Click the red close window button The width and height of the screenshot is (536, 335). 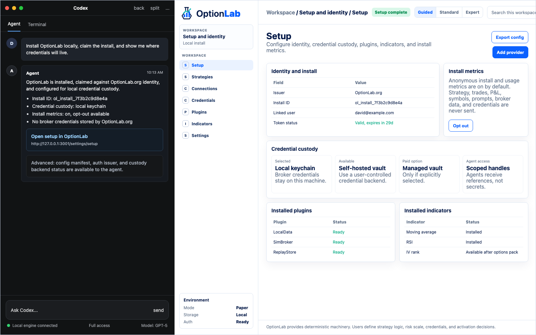[7, 8]
